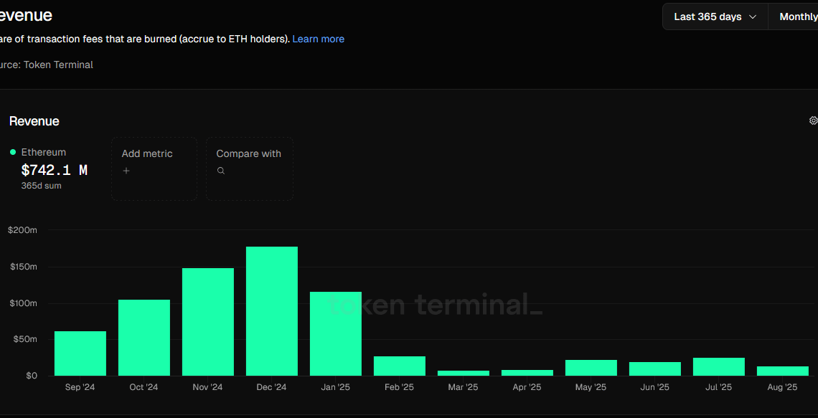The width and height of the screenshot is (818, 418).
Task: Click the $200m axis label
Action: coord(22,230)
